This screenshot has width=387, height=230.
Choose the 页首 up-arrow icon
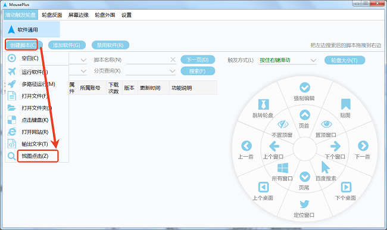(x=305, y=115)
